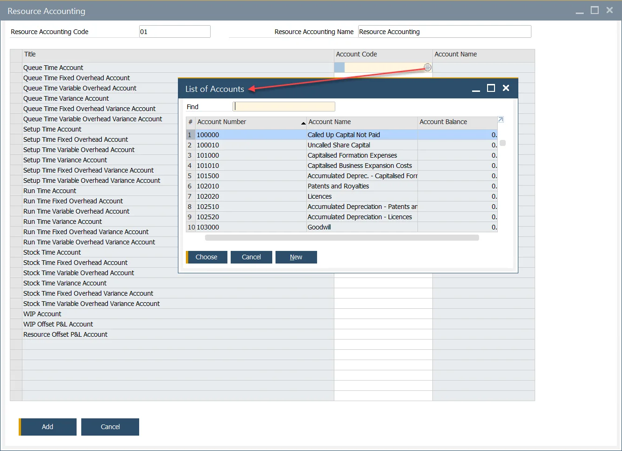This screenshot has width=622, height=451.
Task: Click the Add button on Resource Accounting form
Action: pos(47,427)
